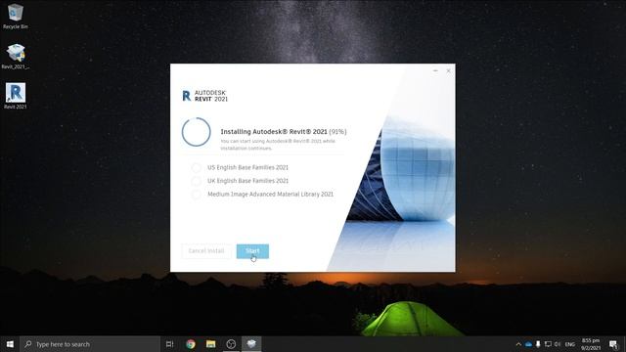Open the taskbar clock and date

point(591,344)
